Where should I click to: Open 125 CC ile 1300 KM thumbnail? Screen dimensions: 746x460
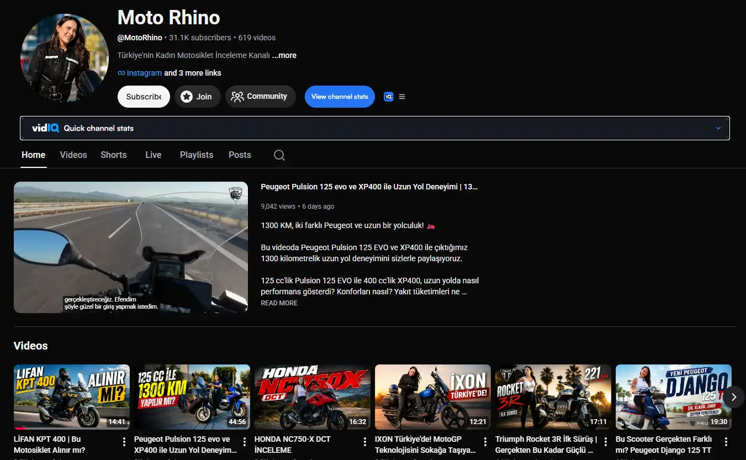pyautogui.click(x=192, y=397)
